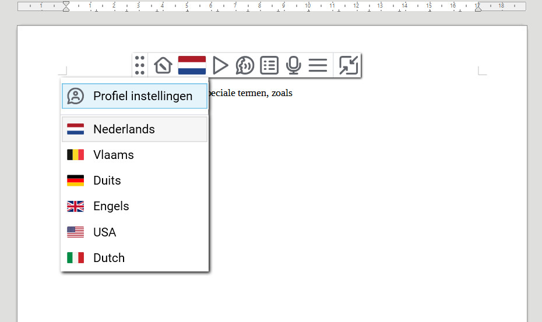Choose Vlaams from the language list

135,155
